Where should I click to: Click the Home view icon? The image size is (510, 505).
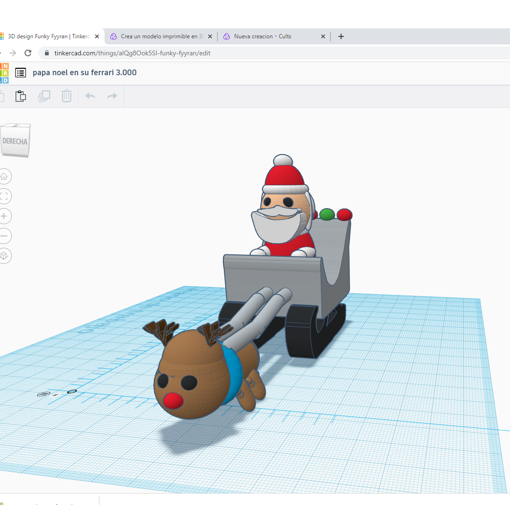point(4,176)
